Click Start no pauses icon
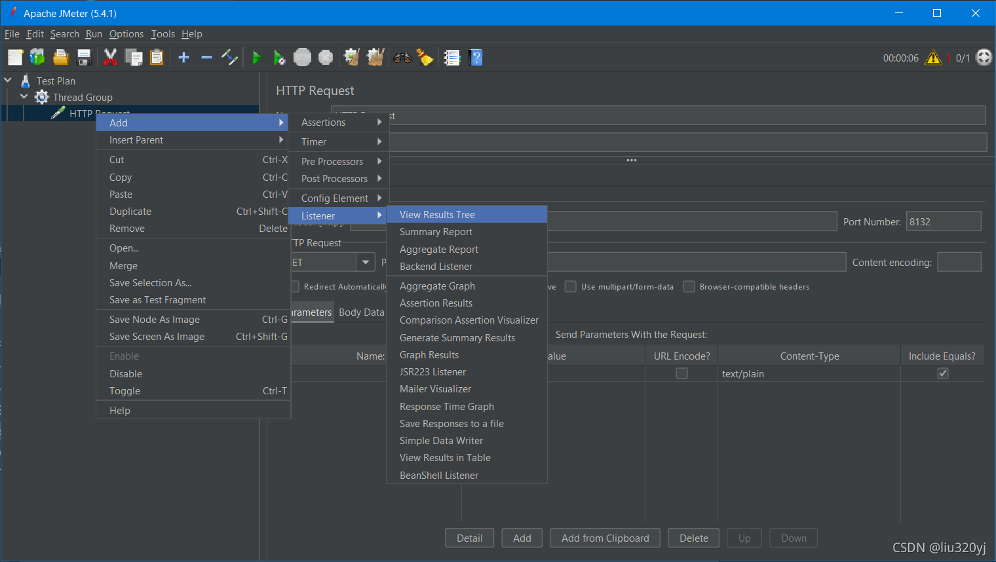The height and width of the screenshot is (562, 996). click(x=279, y=58)
